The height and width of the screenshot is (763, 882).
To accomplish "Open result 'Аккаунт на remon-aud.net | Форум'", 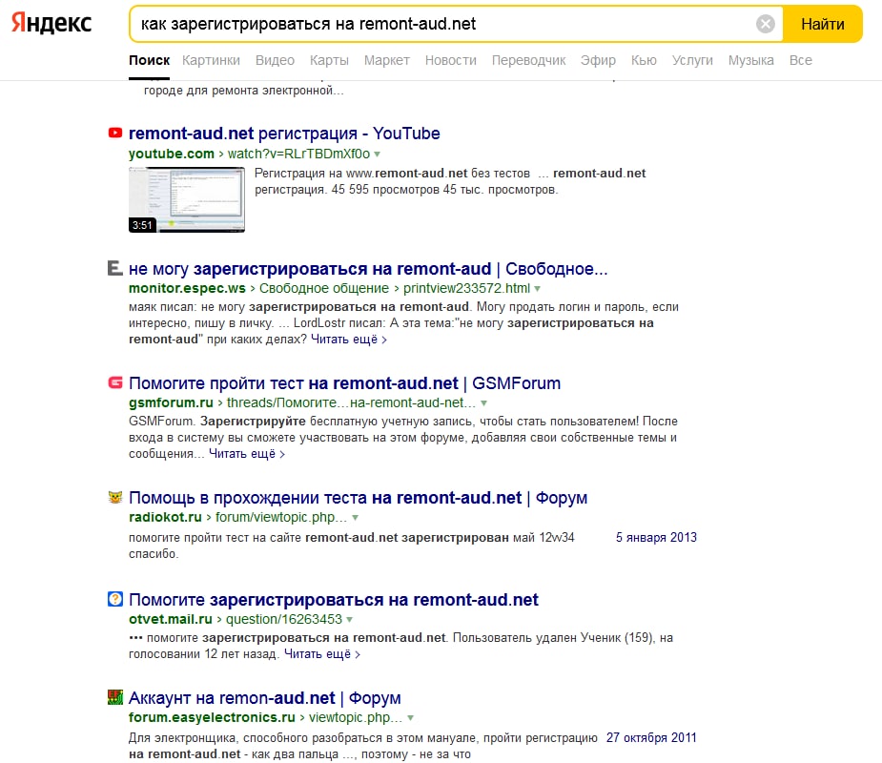I will tap(264, 698).
